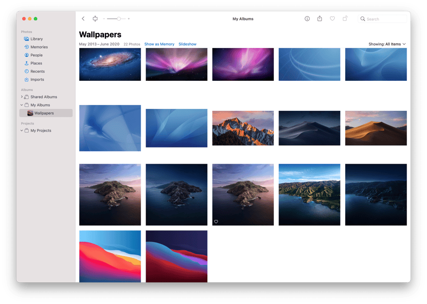Select Places in the sidebar
427x304 pixels.
[36, 63]
